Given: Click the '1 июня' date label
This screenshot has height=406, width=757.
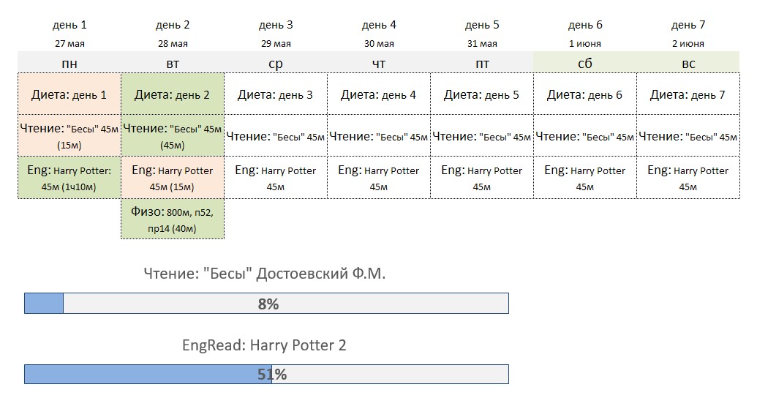Looking at the screenshot, I should click(584, 43).
